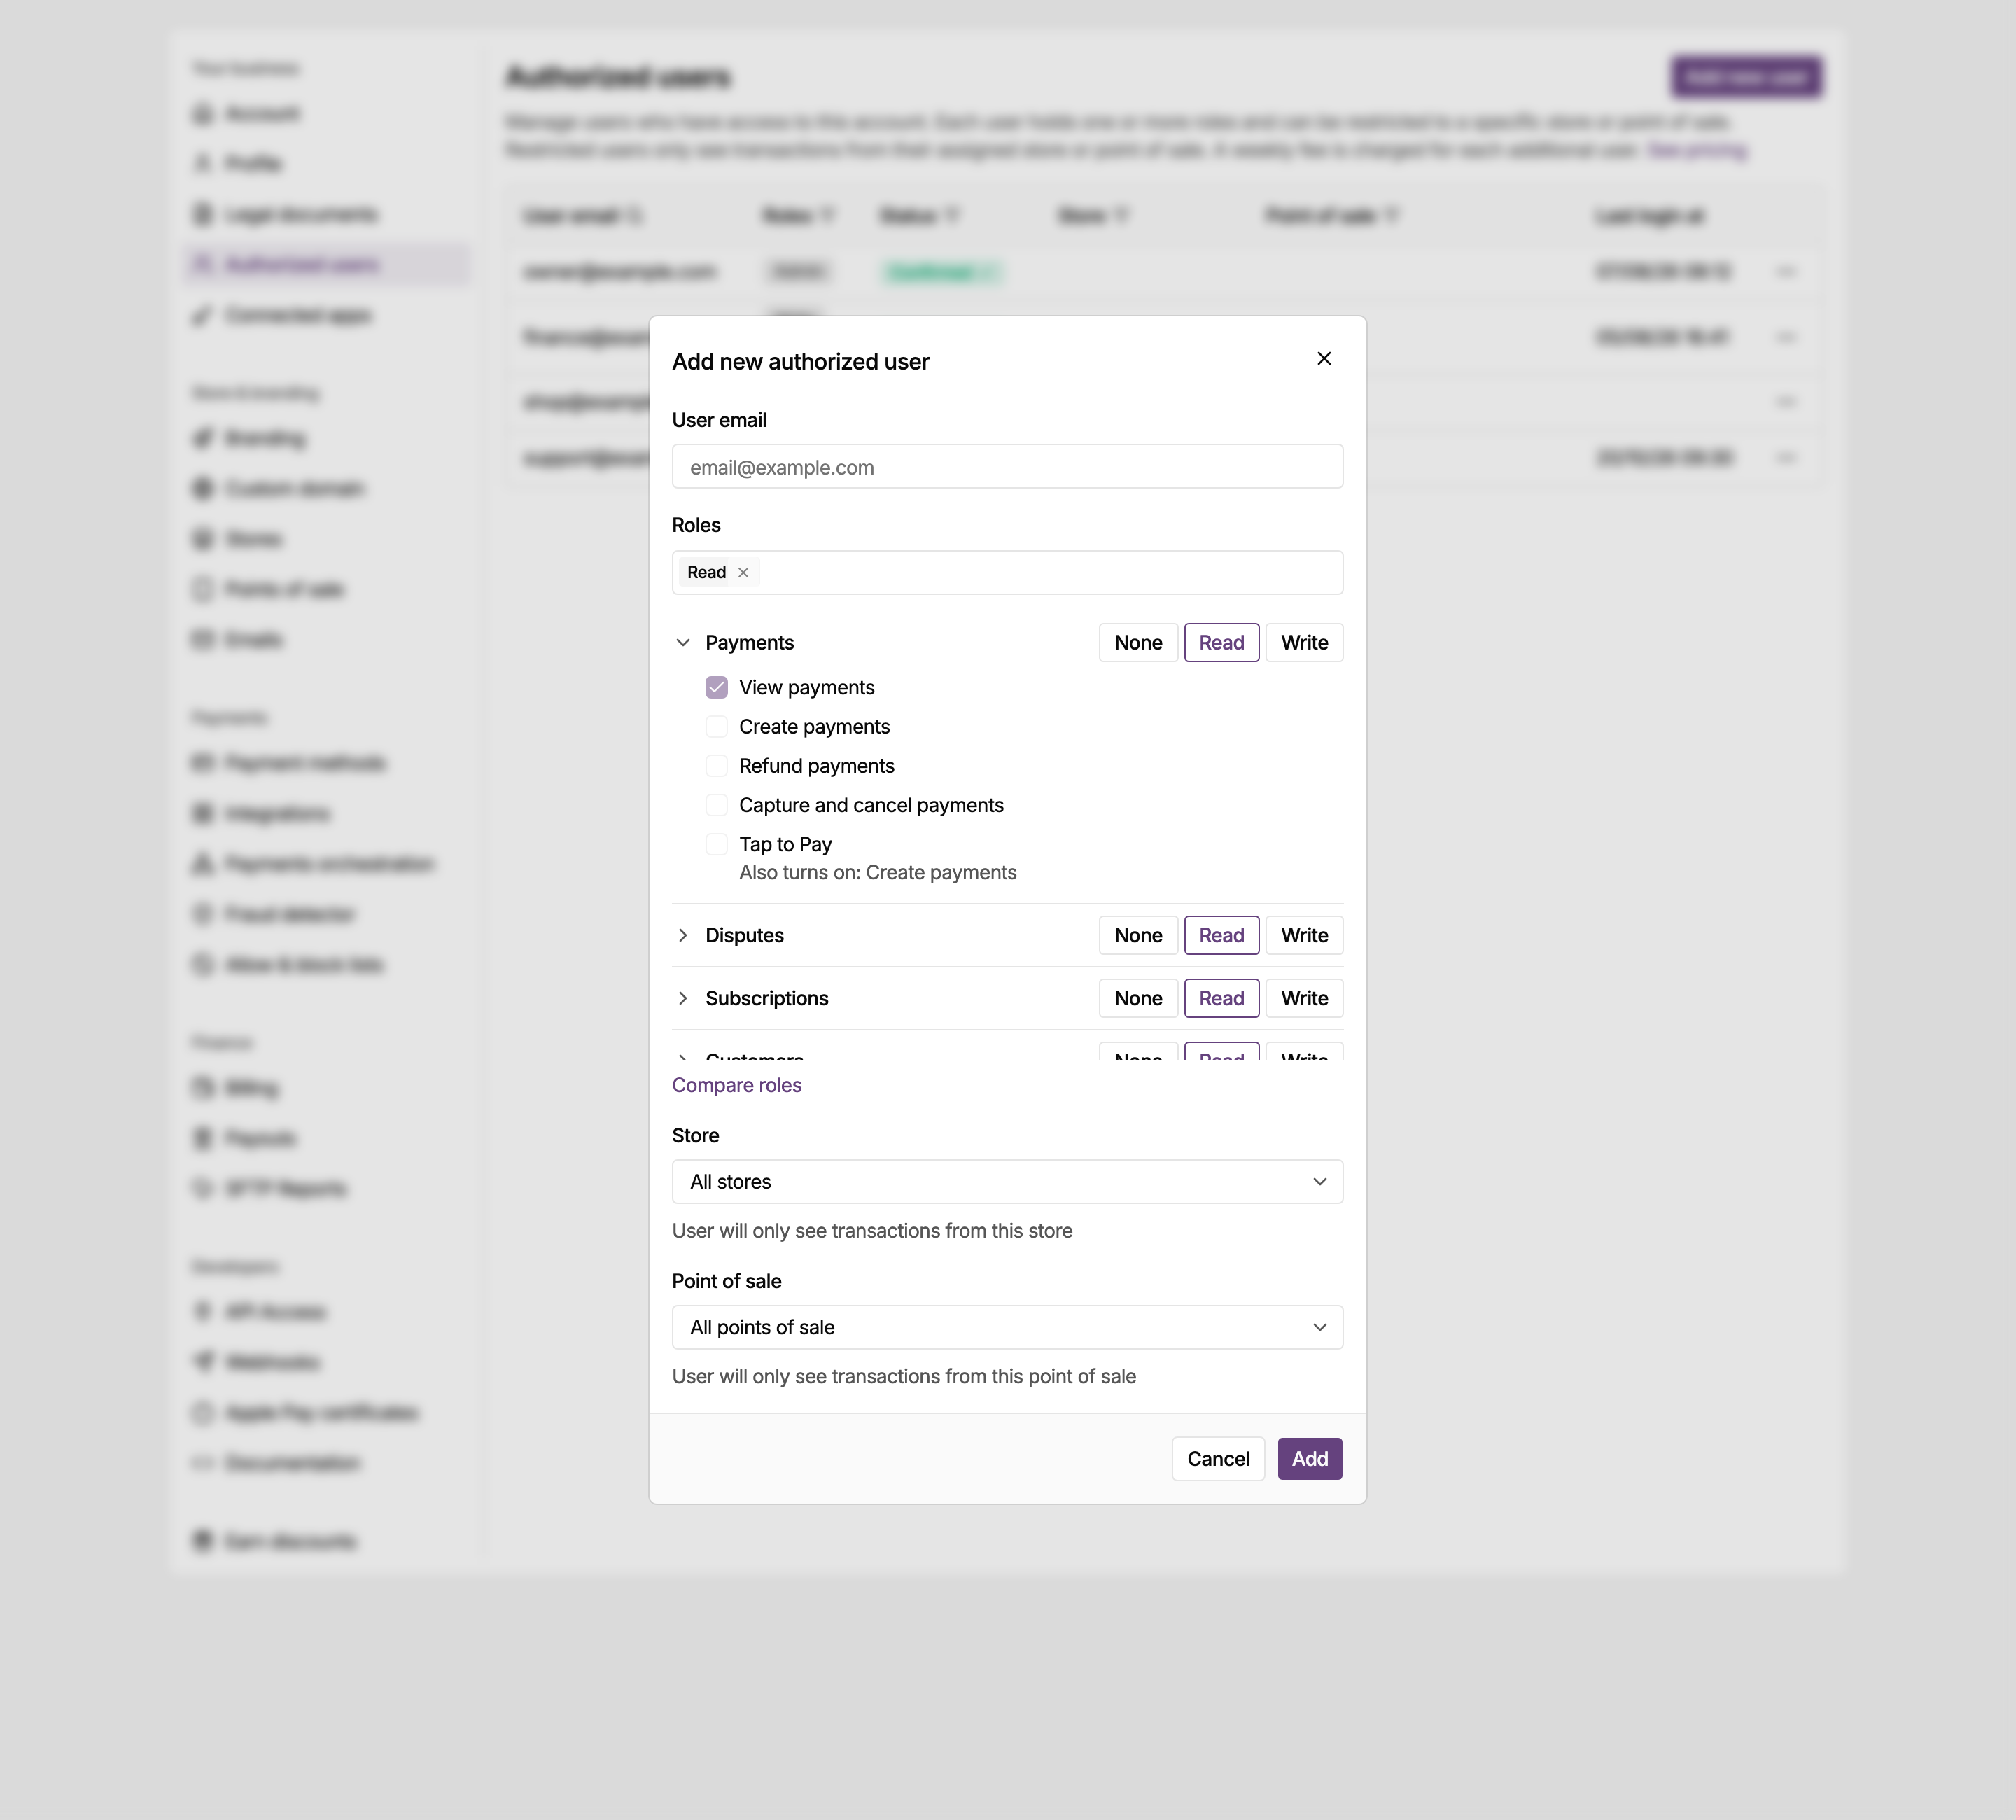This screenshot has height=1820, width=2016.
Task: Check Capture and cancel payments
Action: click(716, 805)
